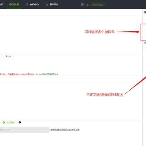Image resolution: width=146 pixels, height=146 pixels.
Task: Click the green user avatar icon
Action: (x=88, y=5)
